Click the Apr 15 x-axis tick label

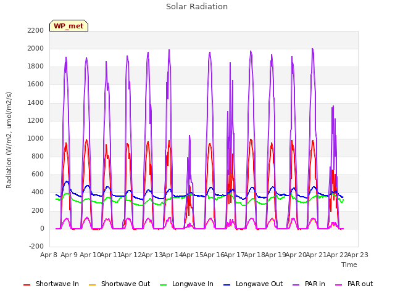[193, 255]
